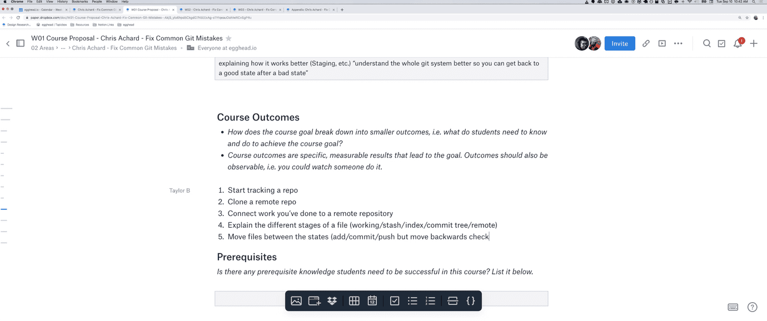Click the Invite button
This screenshot has width=767, height=321.
619,43
